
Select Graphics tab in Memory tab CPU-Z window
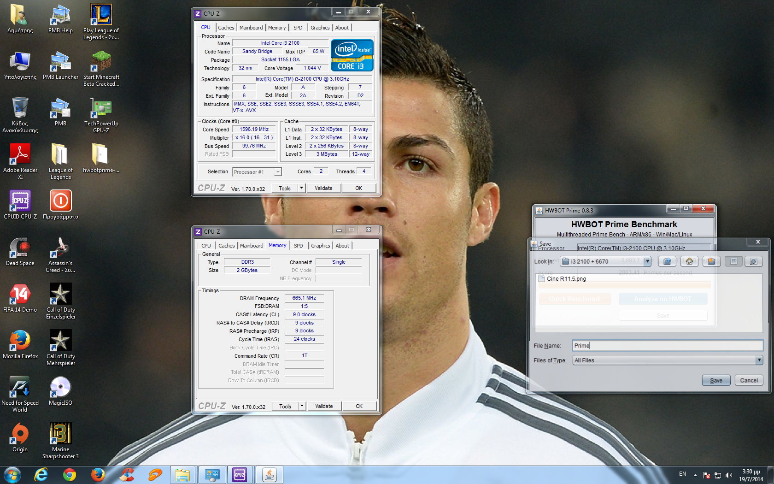tap(320, 246)
